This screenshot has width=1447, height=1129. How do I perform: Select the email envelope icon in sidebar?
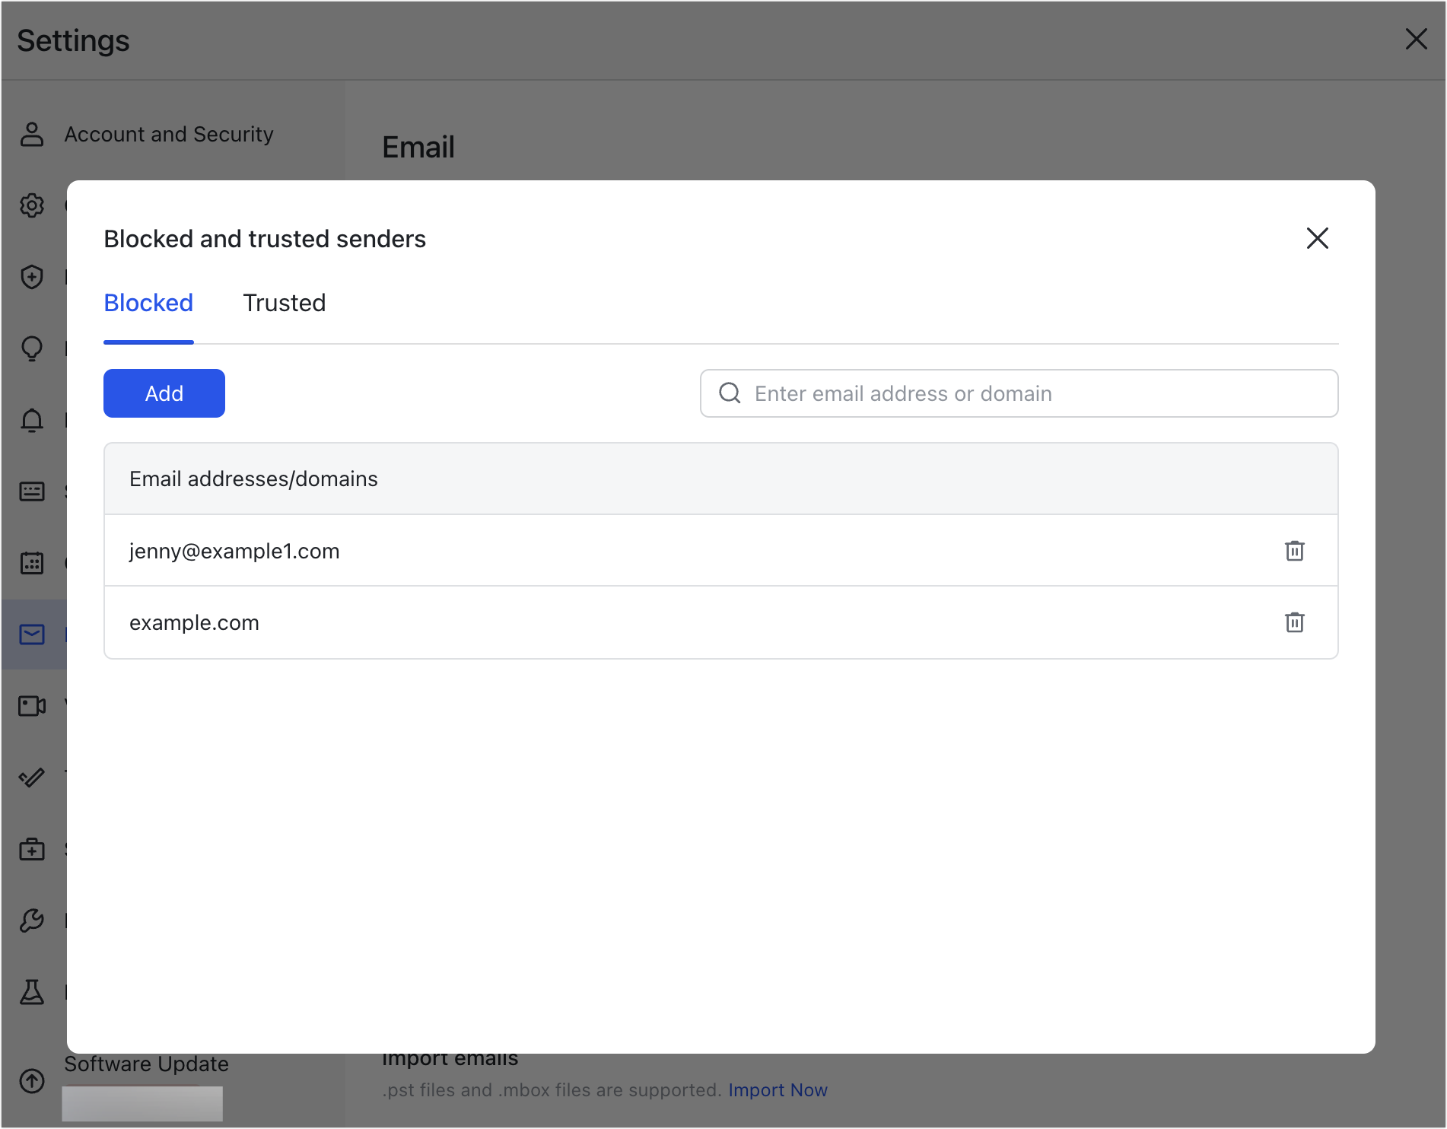pyautogui.click(x=32, y=634)
